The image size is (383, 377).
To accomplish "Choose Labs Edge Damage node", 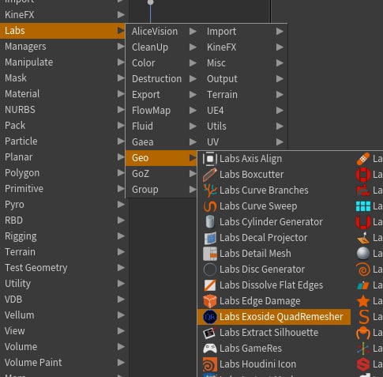I will click(274, 301).
